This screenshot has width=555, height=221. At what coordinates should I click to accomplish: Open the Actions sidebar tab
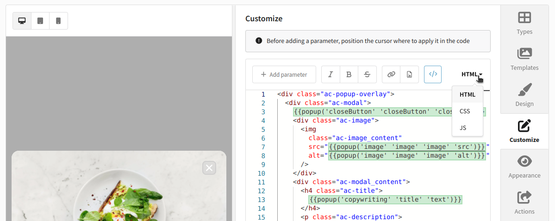pyautogui.click(x=524, y=203)
